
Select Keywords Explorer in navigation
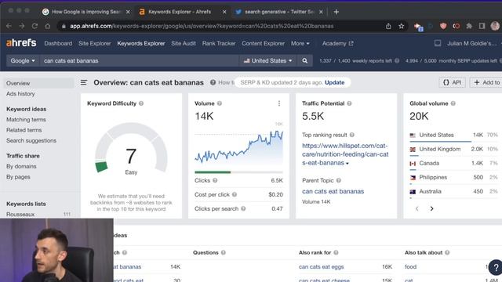click(x=141, y=43)
